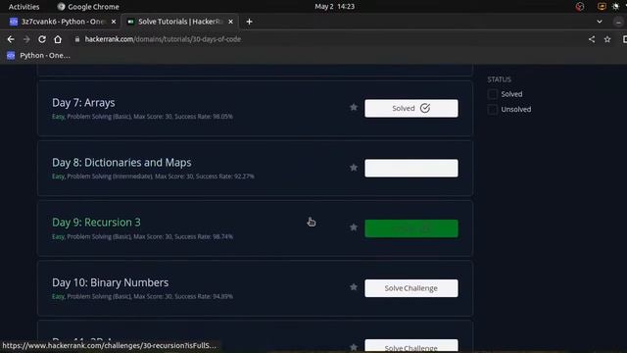The image size is (627, 353).
Task: Enable the Unsolved status checkbox
Action: [493, 109]
